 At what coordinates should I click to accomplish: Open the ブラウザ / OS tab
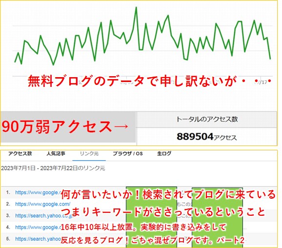pyautogui.click(x=128, y=153)
